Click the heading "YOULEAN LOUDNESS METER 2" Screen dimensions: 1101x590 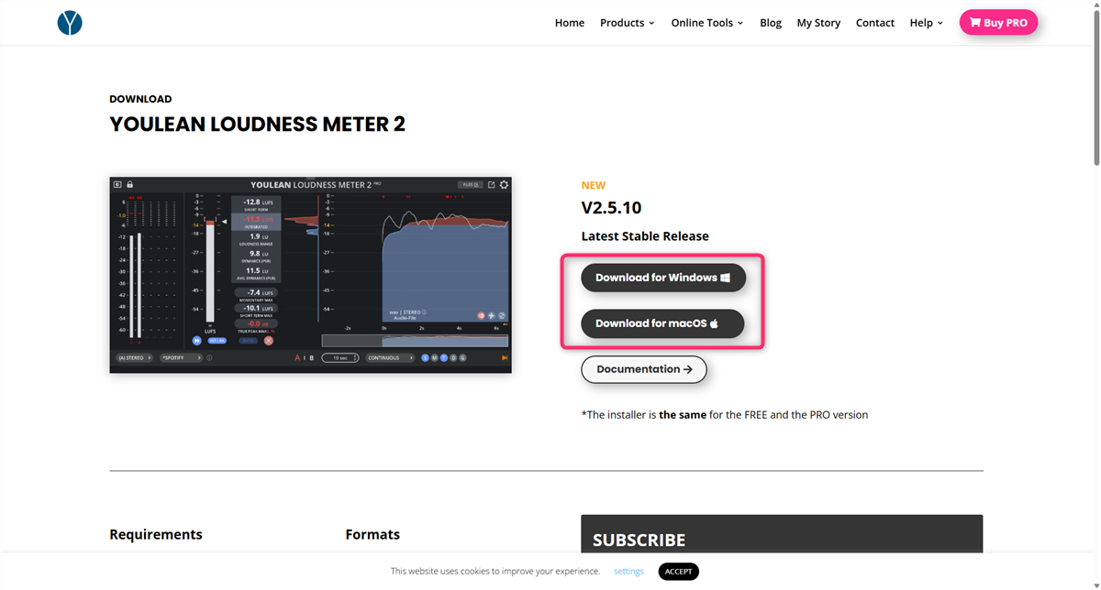pos(257,124)
